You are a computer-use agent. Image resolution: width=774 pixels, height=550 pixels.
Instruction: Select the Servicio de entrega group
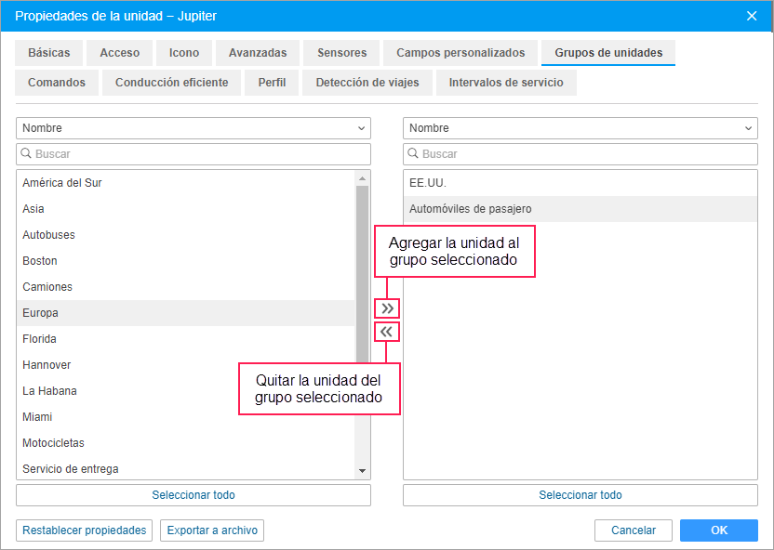(x=186, y=468)
